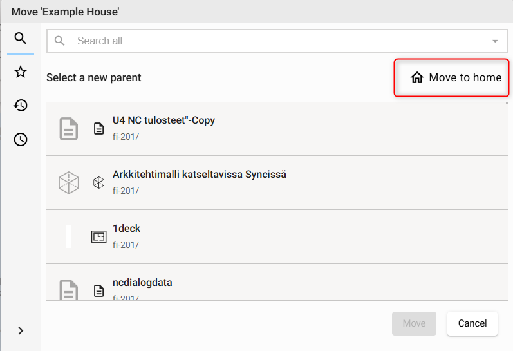Open the favorites star tab
Image resolution: width=513 pixels, height=351 pixels.
coord(21,72)
